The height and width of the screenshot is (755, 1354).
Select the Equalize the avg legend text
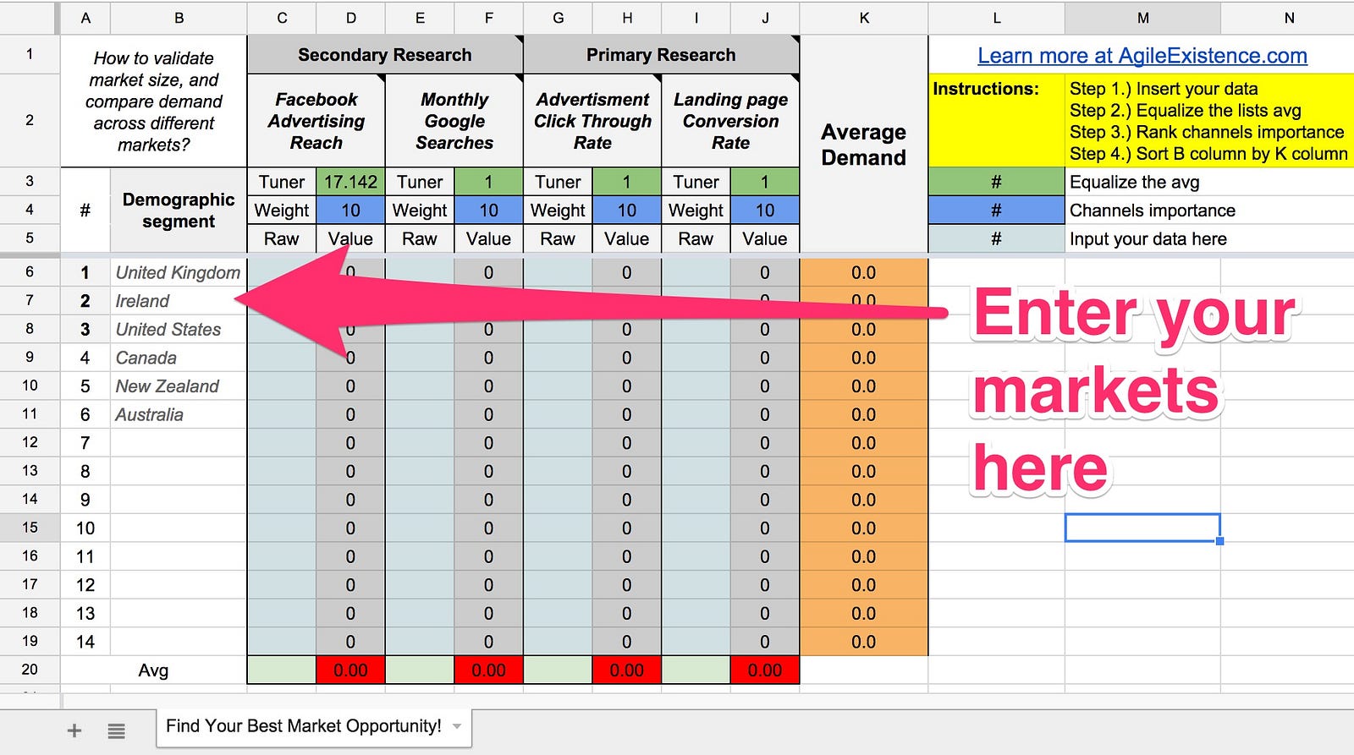(1134, 182)
